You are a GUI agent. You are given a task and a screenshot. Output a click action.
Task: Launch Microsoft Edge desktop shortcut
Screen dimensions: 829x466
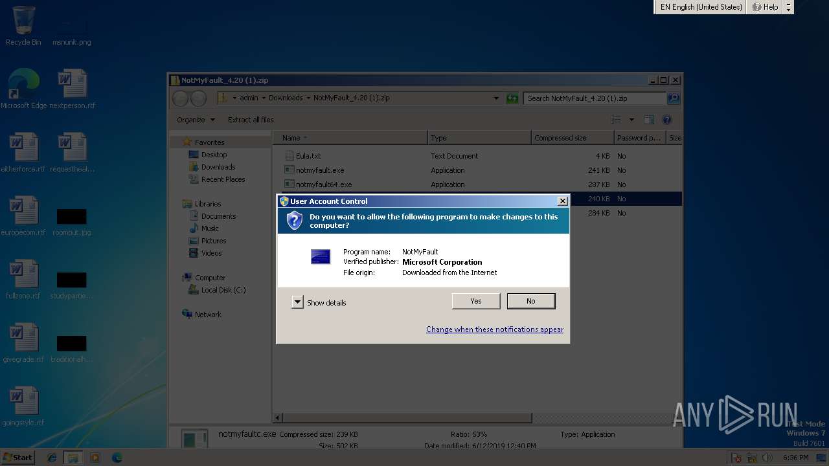[x=23, y=89]
